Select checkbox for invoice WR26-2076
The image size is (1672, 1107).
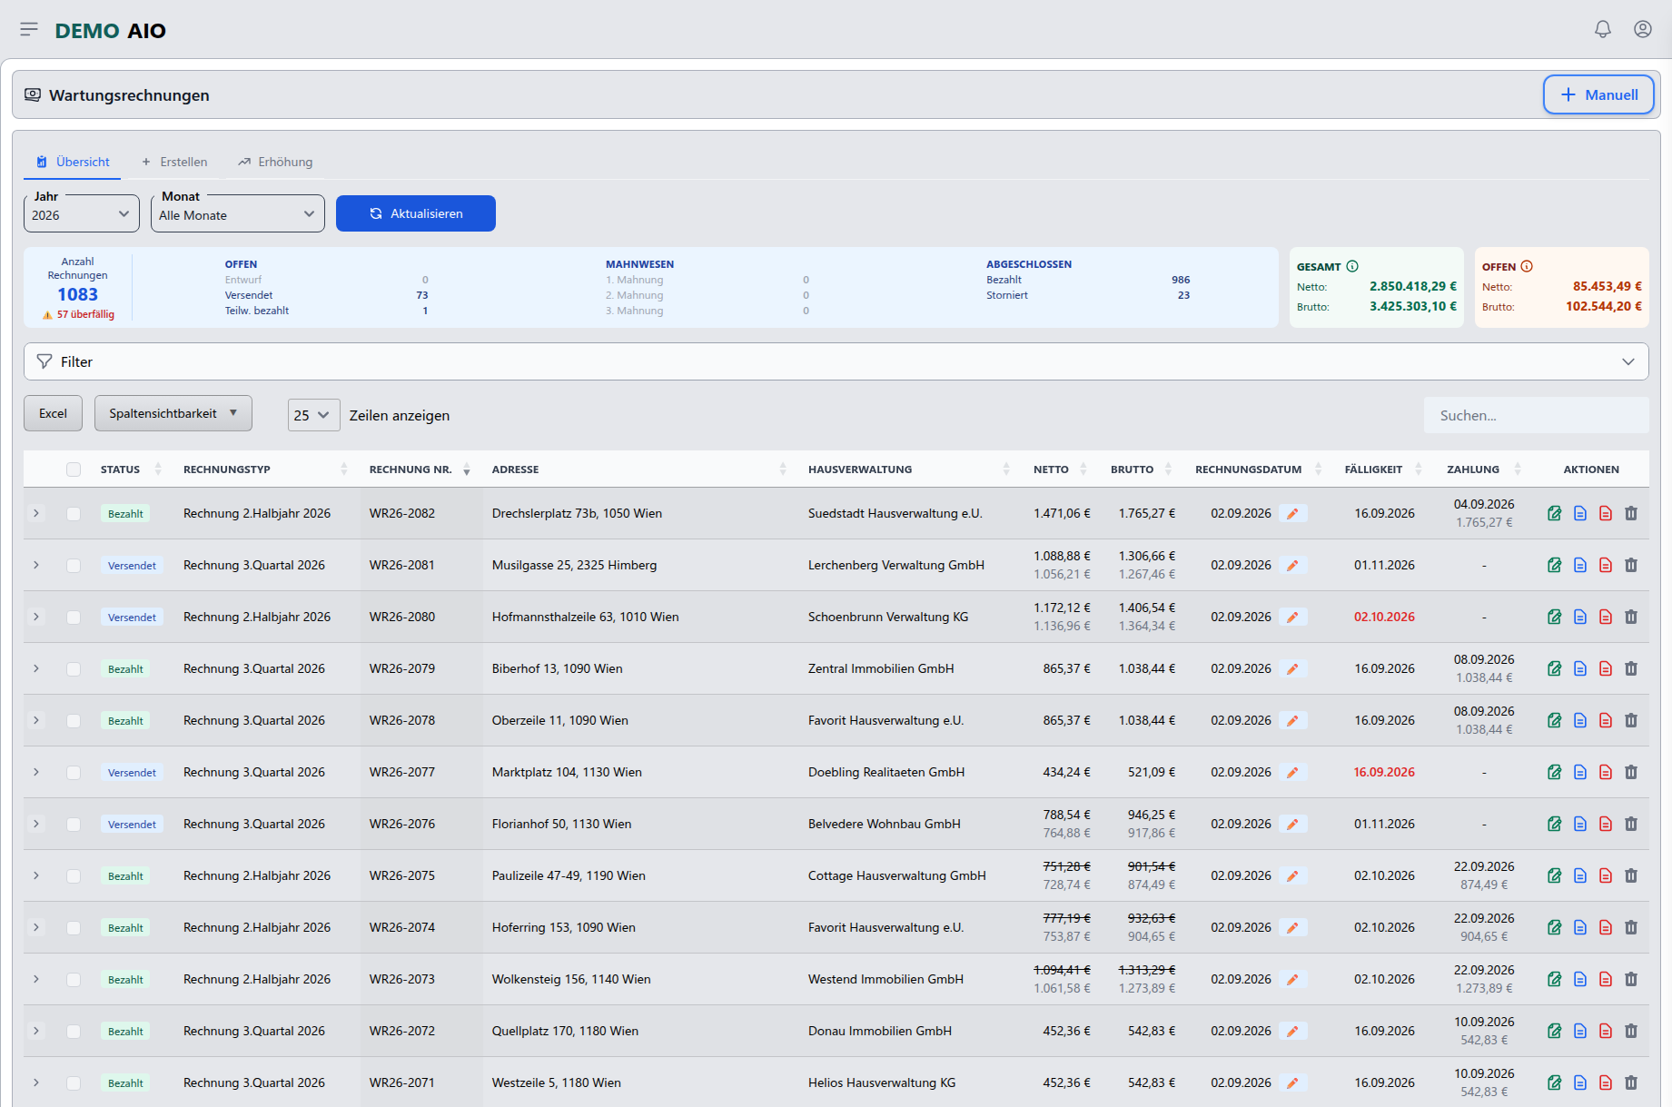click(74, 825)
